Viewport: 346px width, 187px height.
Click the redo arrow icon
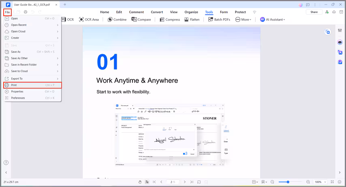pyautogui.click(x=40, y=12)
